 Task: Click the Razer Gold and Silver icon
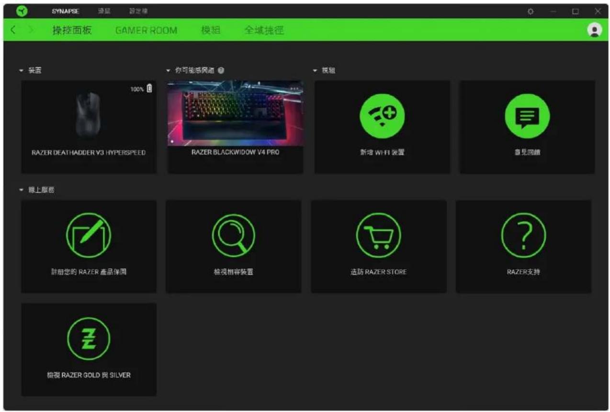pyautogui.click(x=89, y=338)
